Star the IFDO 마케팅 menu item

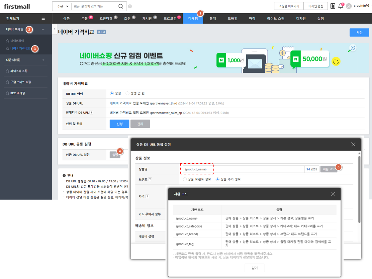click(8, 93)
